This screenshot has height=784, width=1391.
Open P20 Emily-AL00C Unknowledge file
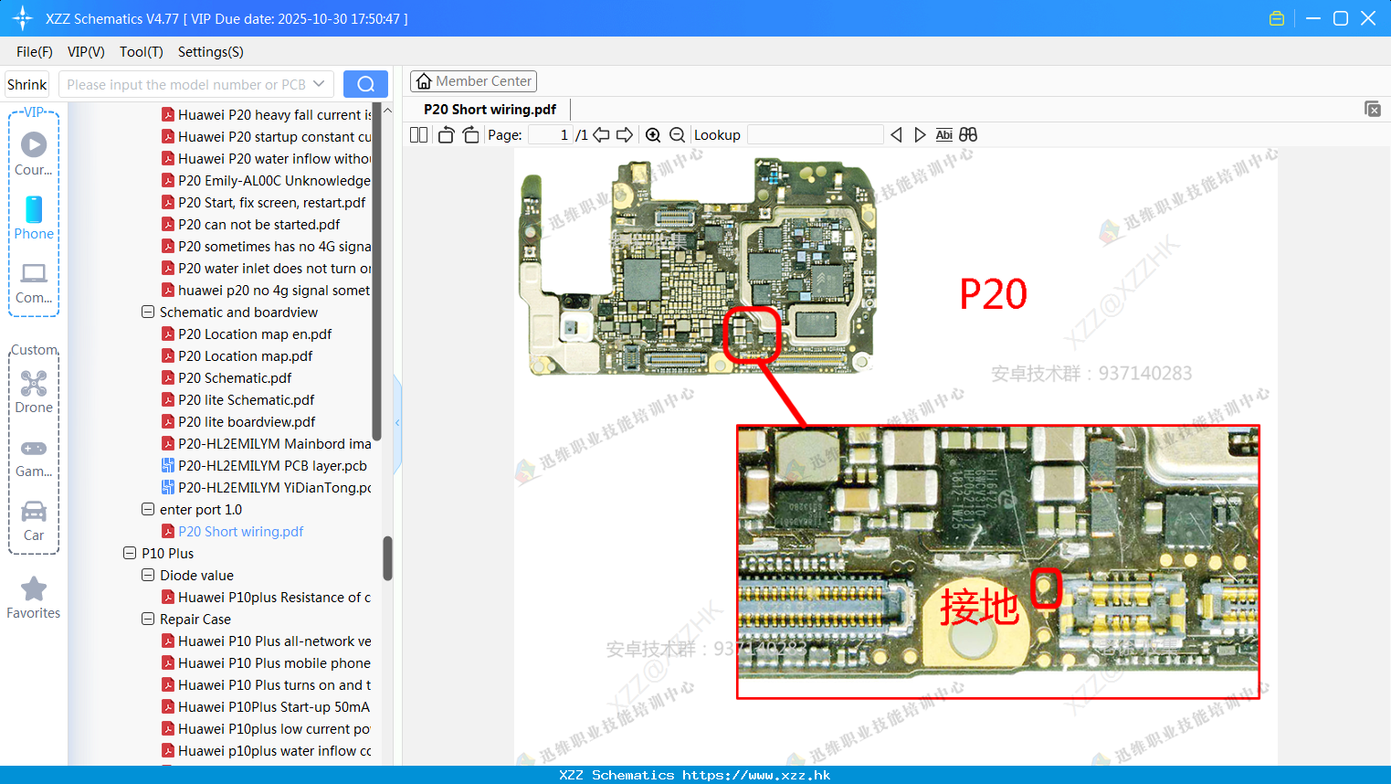pyautogui.click(x=274, y=180)
